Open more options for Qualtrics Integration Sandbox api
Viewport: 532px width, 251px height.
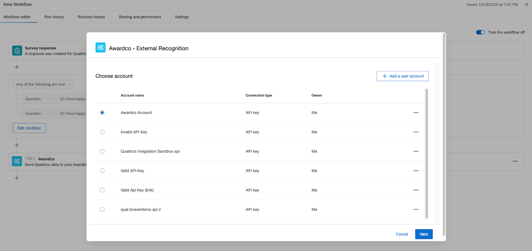416,151
